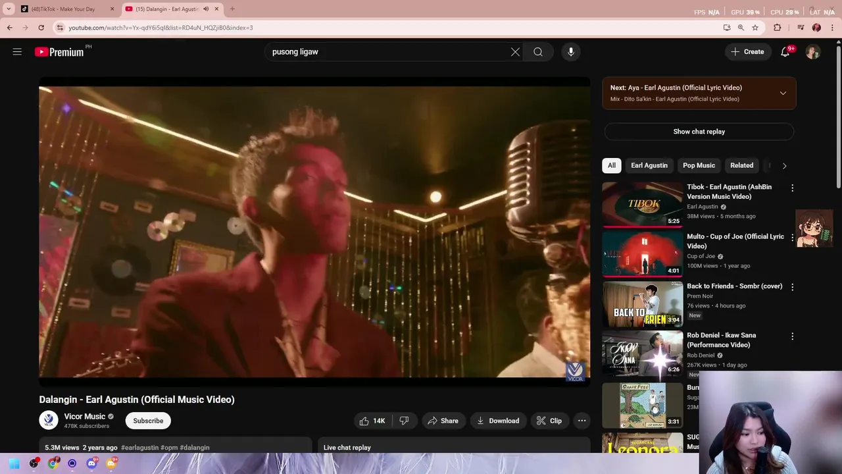
Task: Click the browser address bar URL
Action: [161, 28]
